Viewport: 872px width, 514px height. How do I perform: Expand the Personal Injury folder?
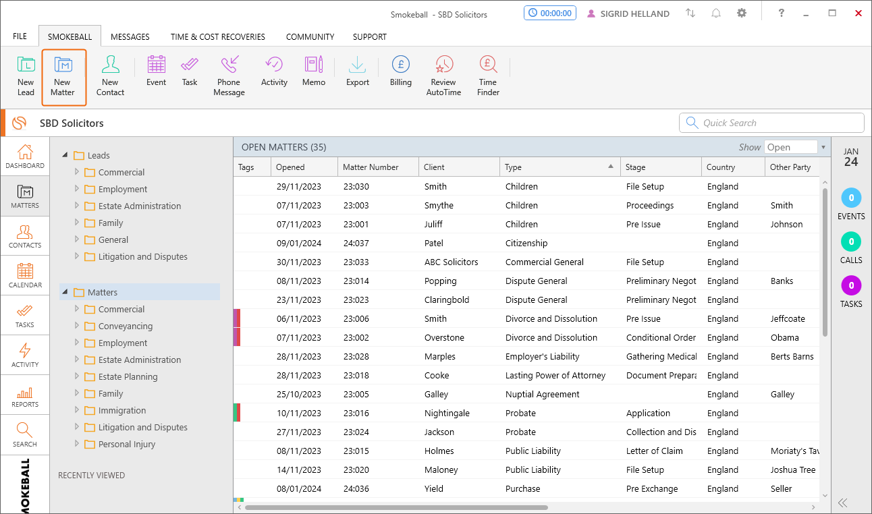(x=77, y=444)
